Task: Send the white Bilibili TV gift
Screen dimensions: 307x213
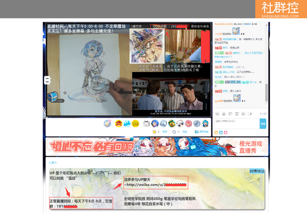Action: (x=147, y=124)
